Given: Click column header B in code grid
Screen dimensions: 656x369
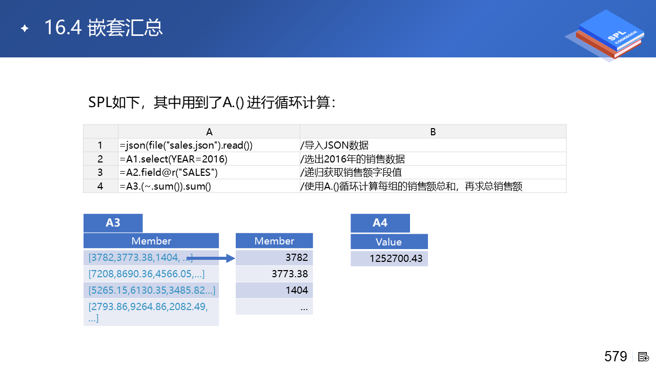Looking at the screenshot, I should (x=433, y=132).
